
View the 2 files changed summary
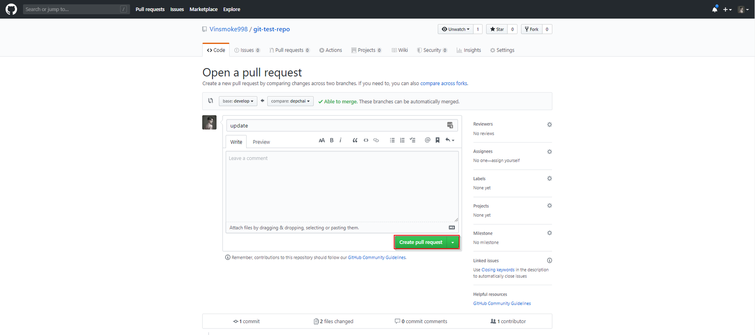(x=334, y=321)
